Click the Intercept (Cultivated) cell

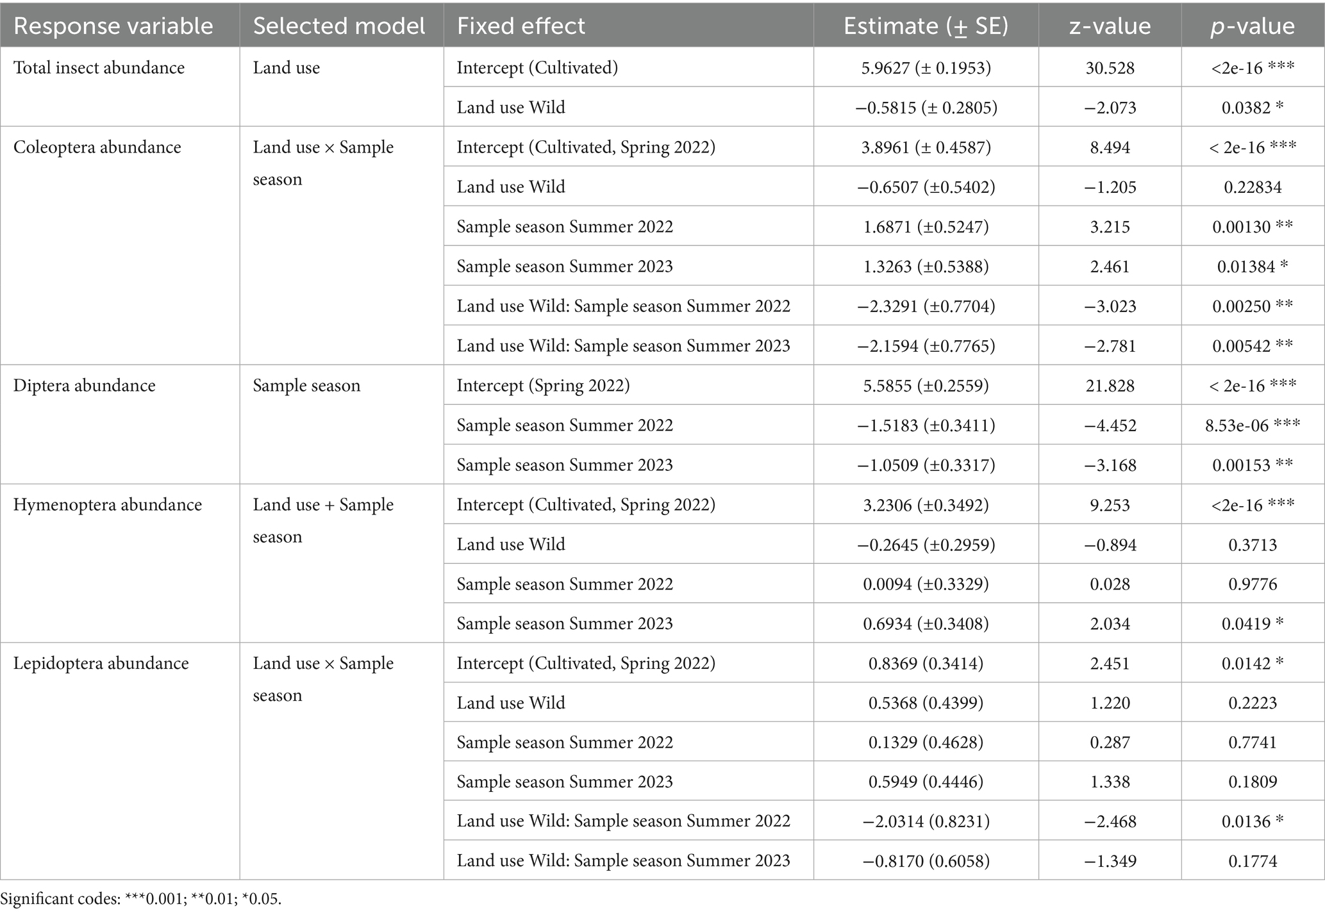tap(537, 68)
